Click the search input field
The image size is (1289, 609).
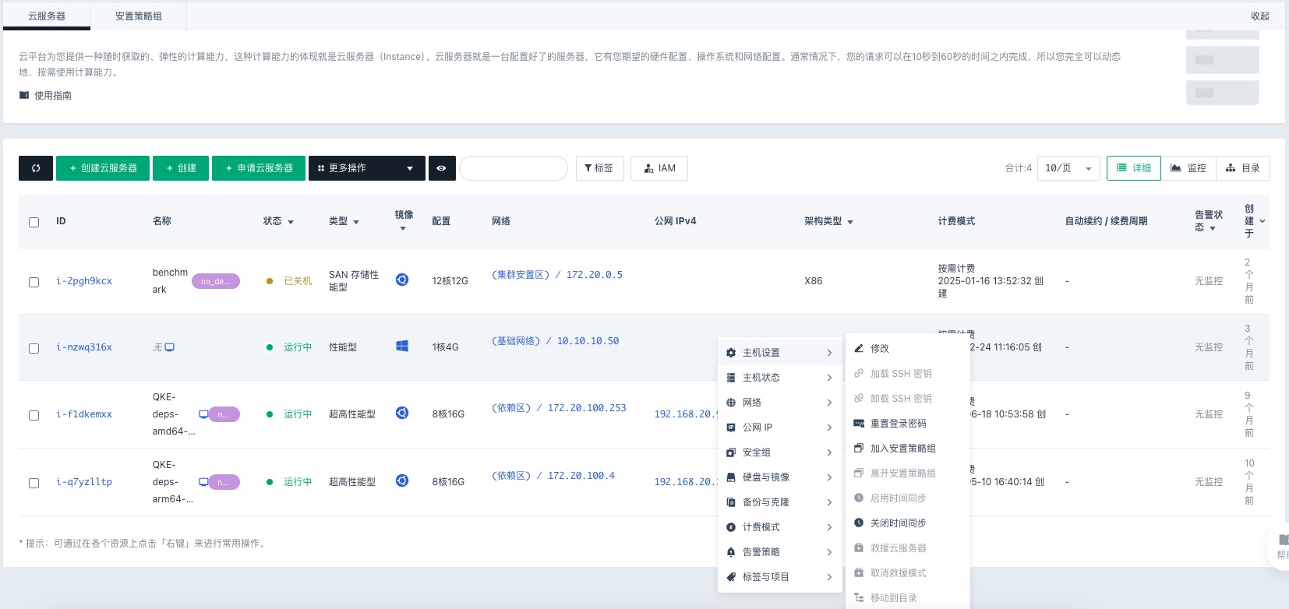[x=514, y=168]
